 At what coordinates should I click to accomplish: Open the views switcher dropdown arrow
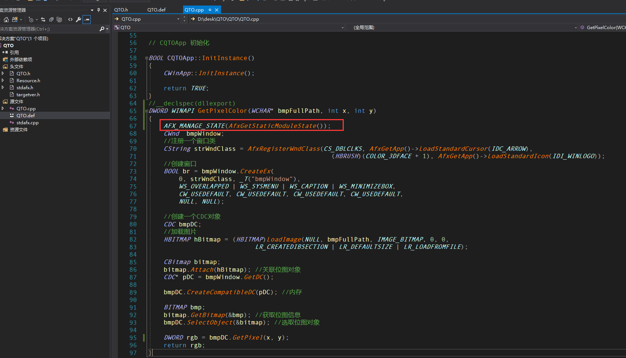pyautogui.click(x=21, y=20)
